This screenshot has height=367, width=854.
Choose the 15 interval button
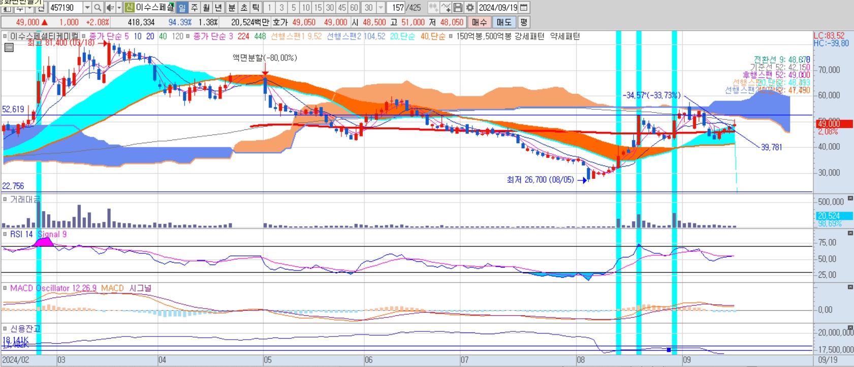pos(318,8)
